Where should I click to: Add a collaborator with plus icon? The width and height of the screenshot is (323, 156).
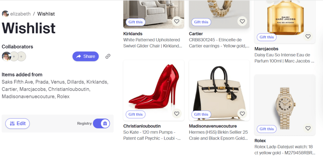[x=14, y=56]
